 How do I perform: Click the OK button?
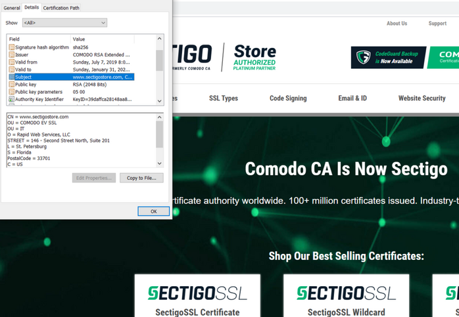click(154, 211)
